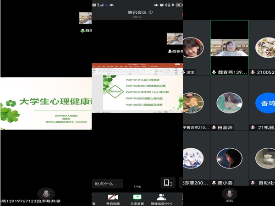Viewport: 275px width, 206px height.
Task: Tap the 腾讯会议 meeting title
Action: pos(137,12)
